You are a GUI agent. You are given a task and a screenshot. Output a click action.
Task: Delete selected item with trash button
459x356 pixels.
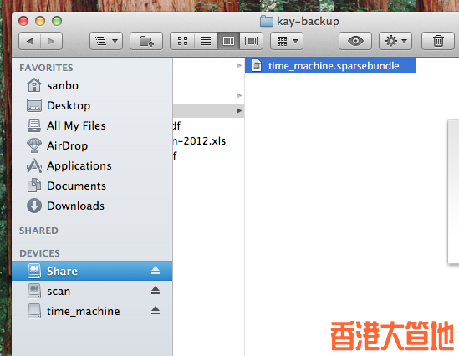[x=438, y=41]
